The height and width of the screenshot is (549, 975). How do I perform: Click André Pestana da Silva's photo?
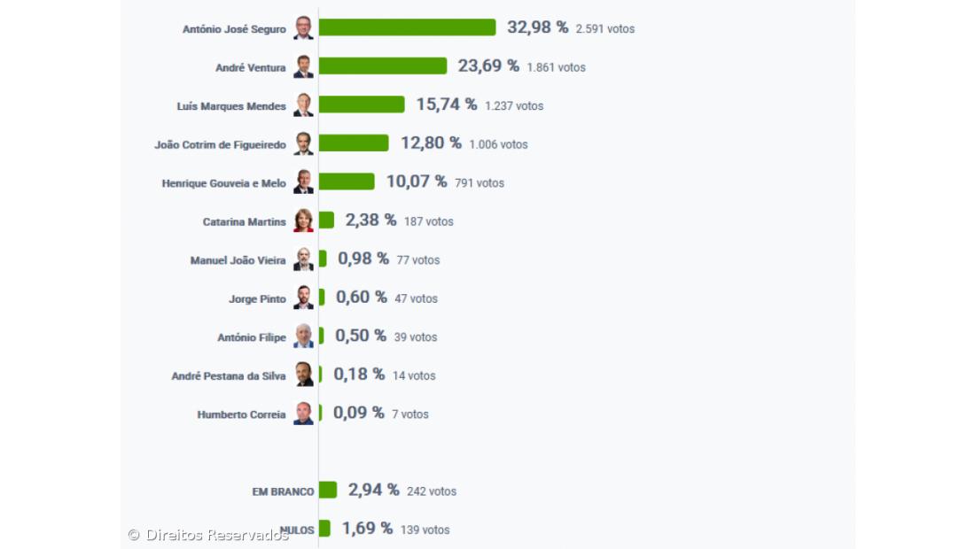pyautogui.click(x=303, y=375)
